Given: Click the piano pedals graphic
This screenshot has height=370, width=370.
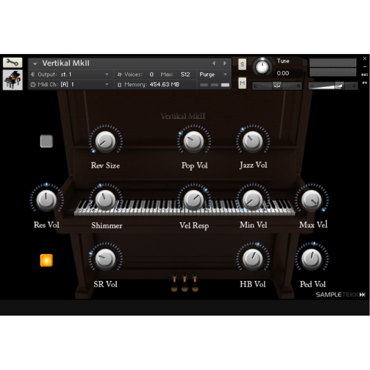Looking at the screenshot, I should pyautogui.click(x=184, y=282).
